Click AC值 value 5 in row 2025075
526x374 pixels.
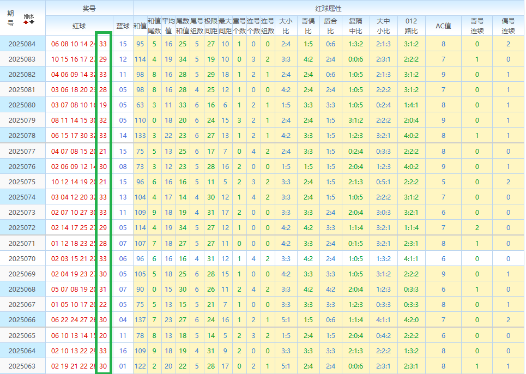point(444,182)
